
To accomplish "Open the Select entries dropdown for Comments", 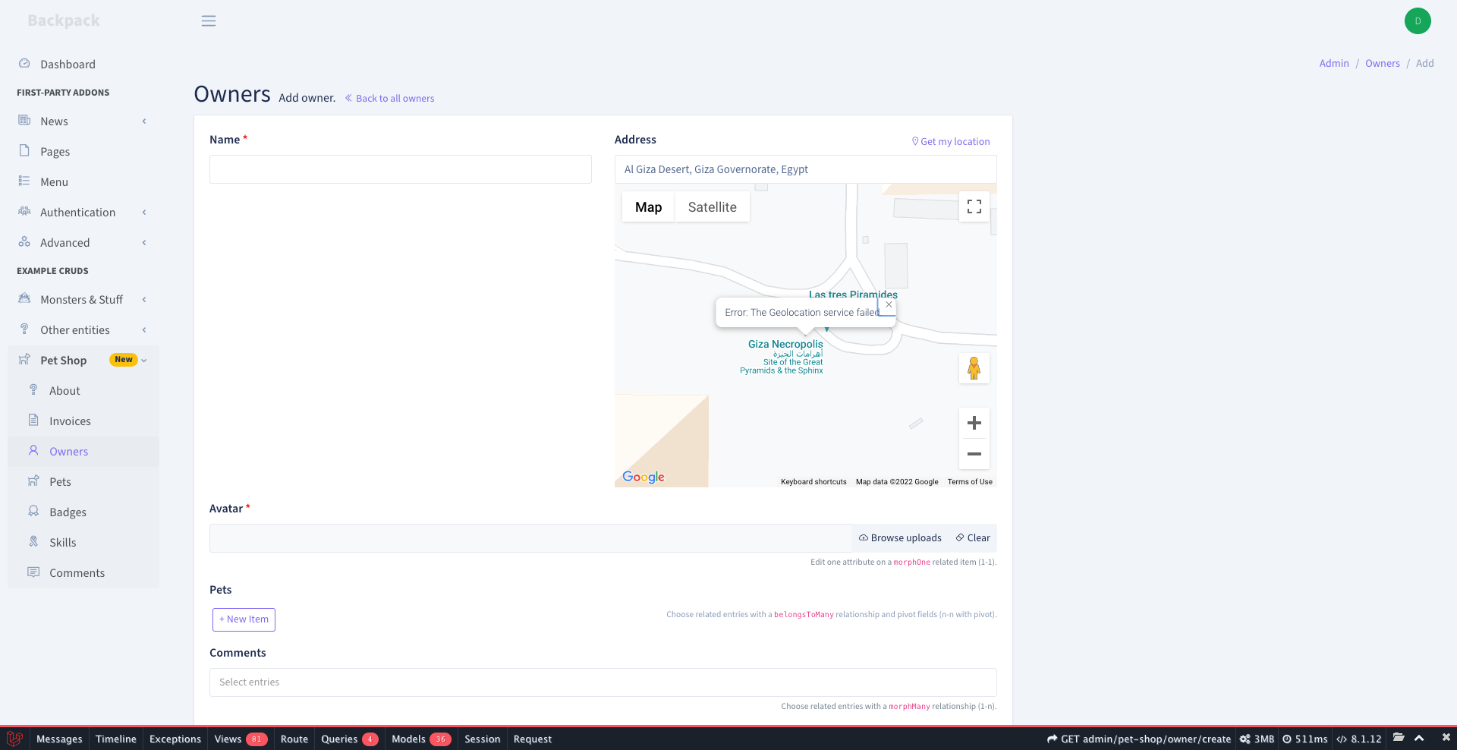I will click(603, 682).
